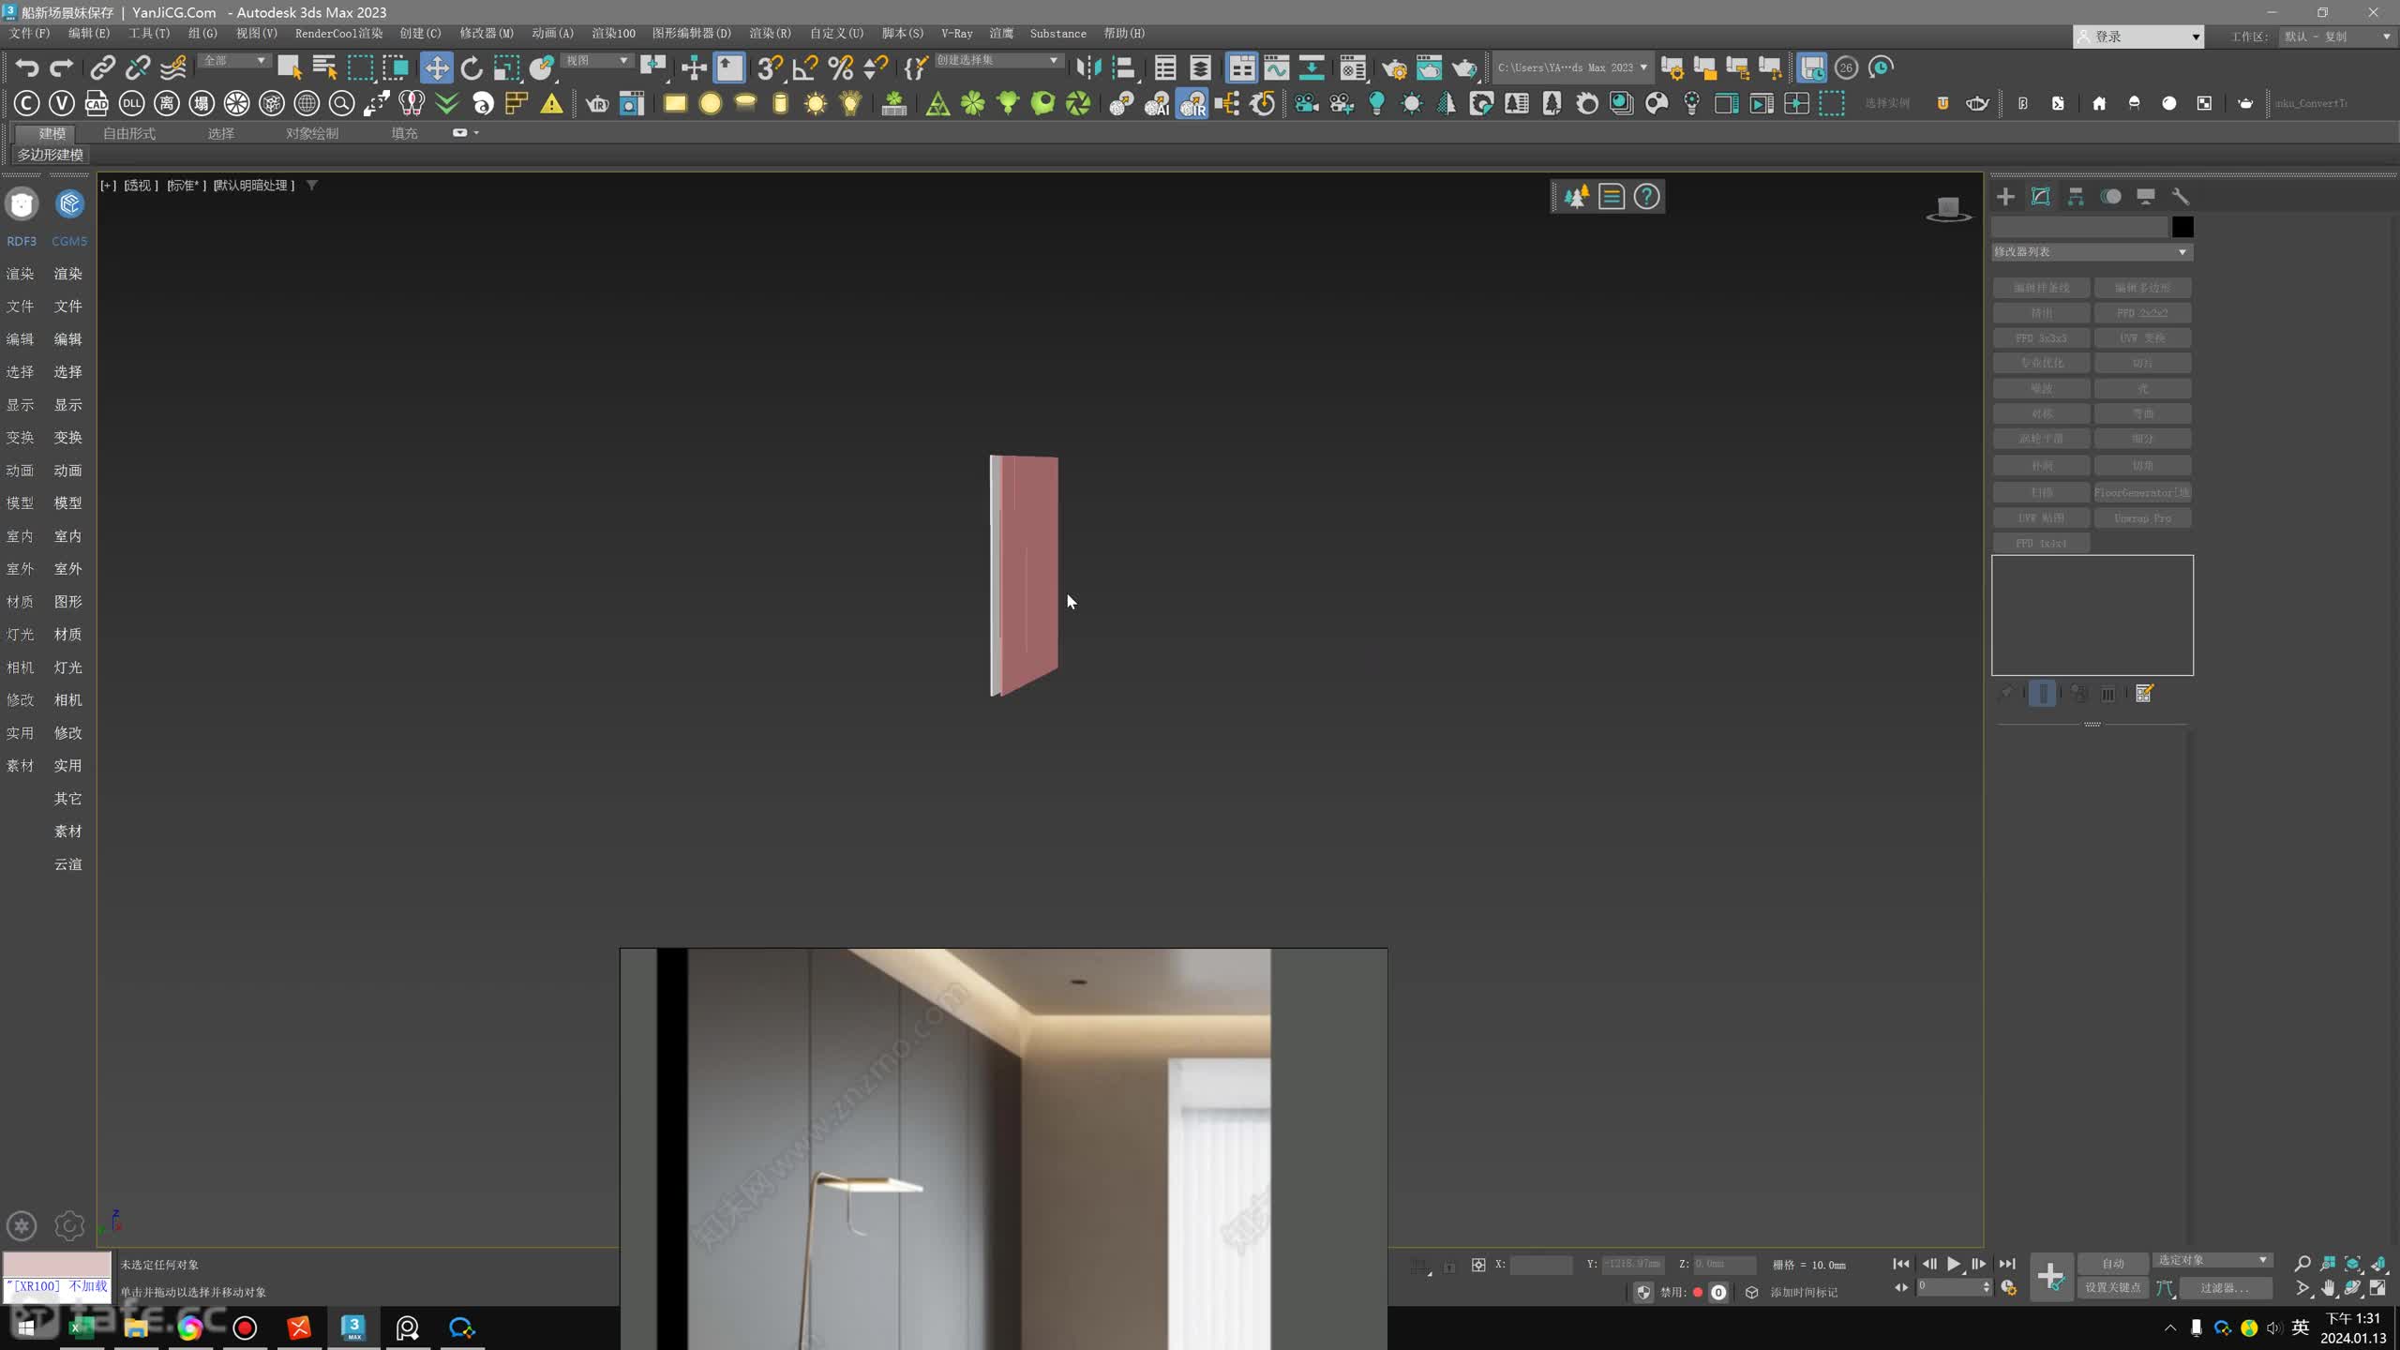Click the yellow sun light icon
Image resolution: width=2400 pixels, height=1350 pixels.
click(816, 103)
